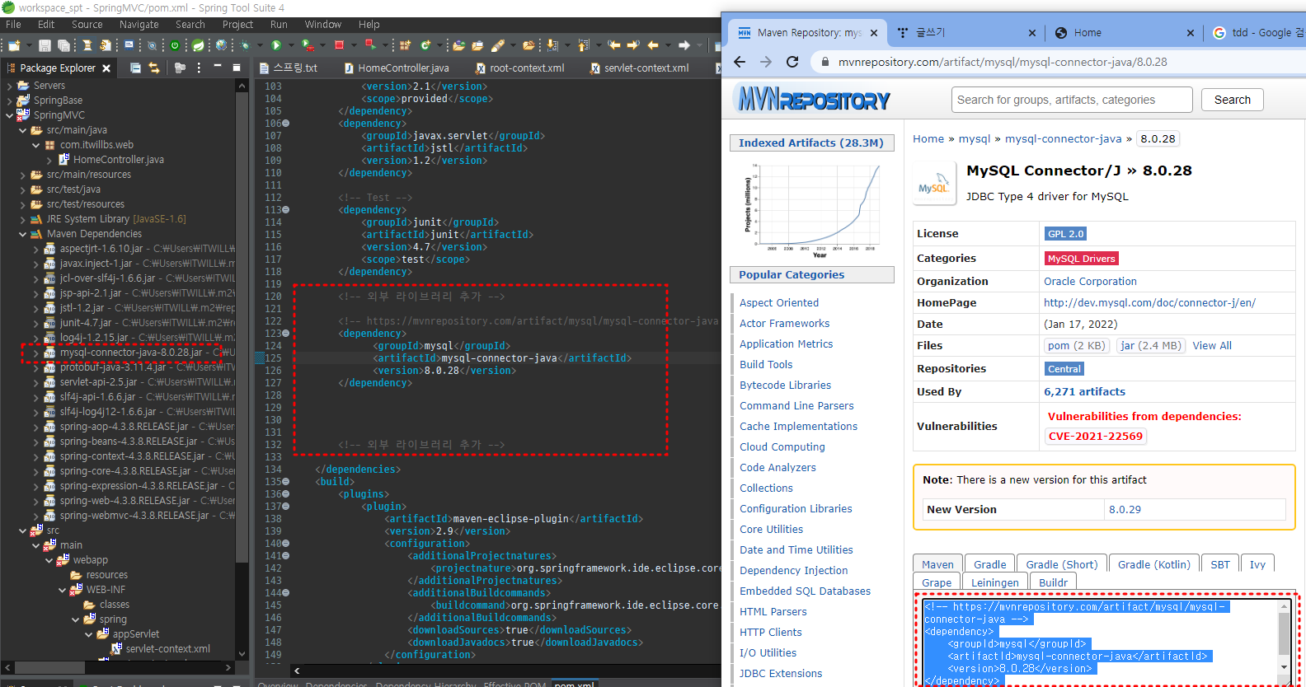This screenshot has width=1306, height=687.
Task: Expand JRE System Library node
Action: tap(23, 219)
